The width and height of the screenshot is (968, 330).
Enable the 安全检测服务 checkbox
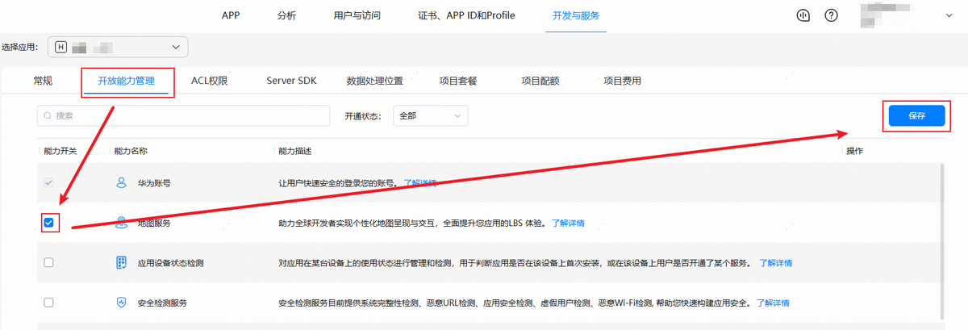click(x=49, y=303)
